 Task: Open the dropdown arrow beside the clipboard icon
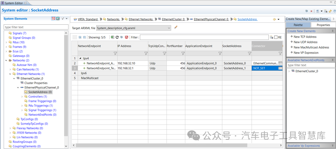pyautogui.click(x=322, y=11)
